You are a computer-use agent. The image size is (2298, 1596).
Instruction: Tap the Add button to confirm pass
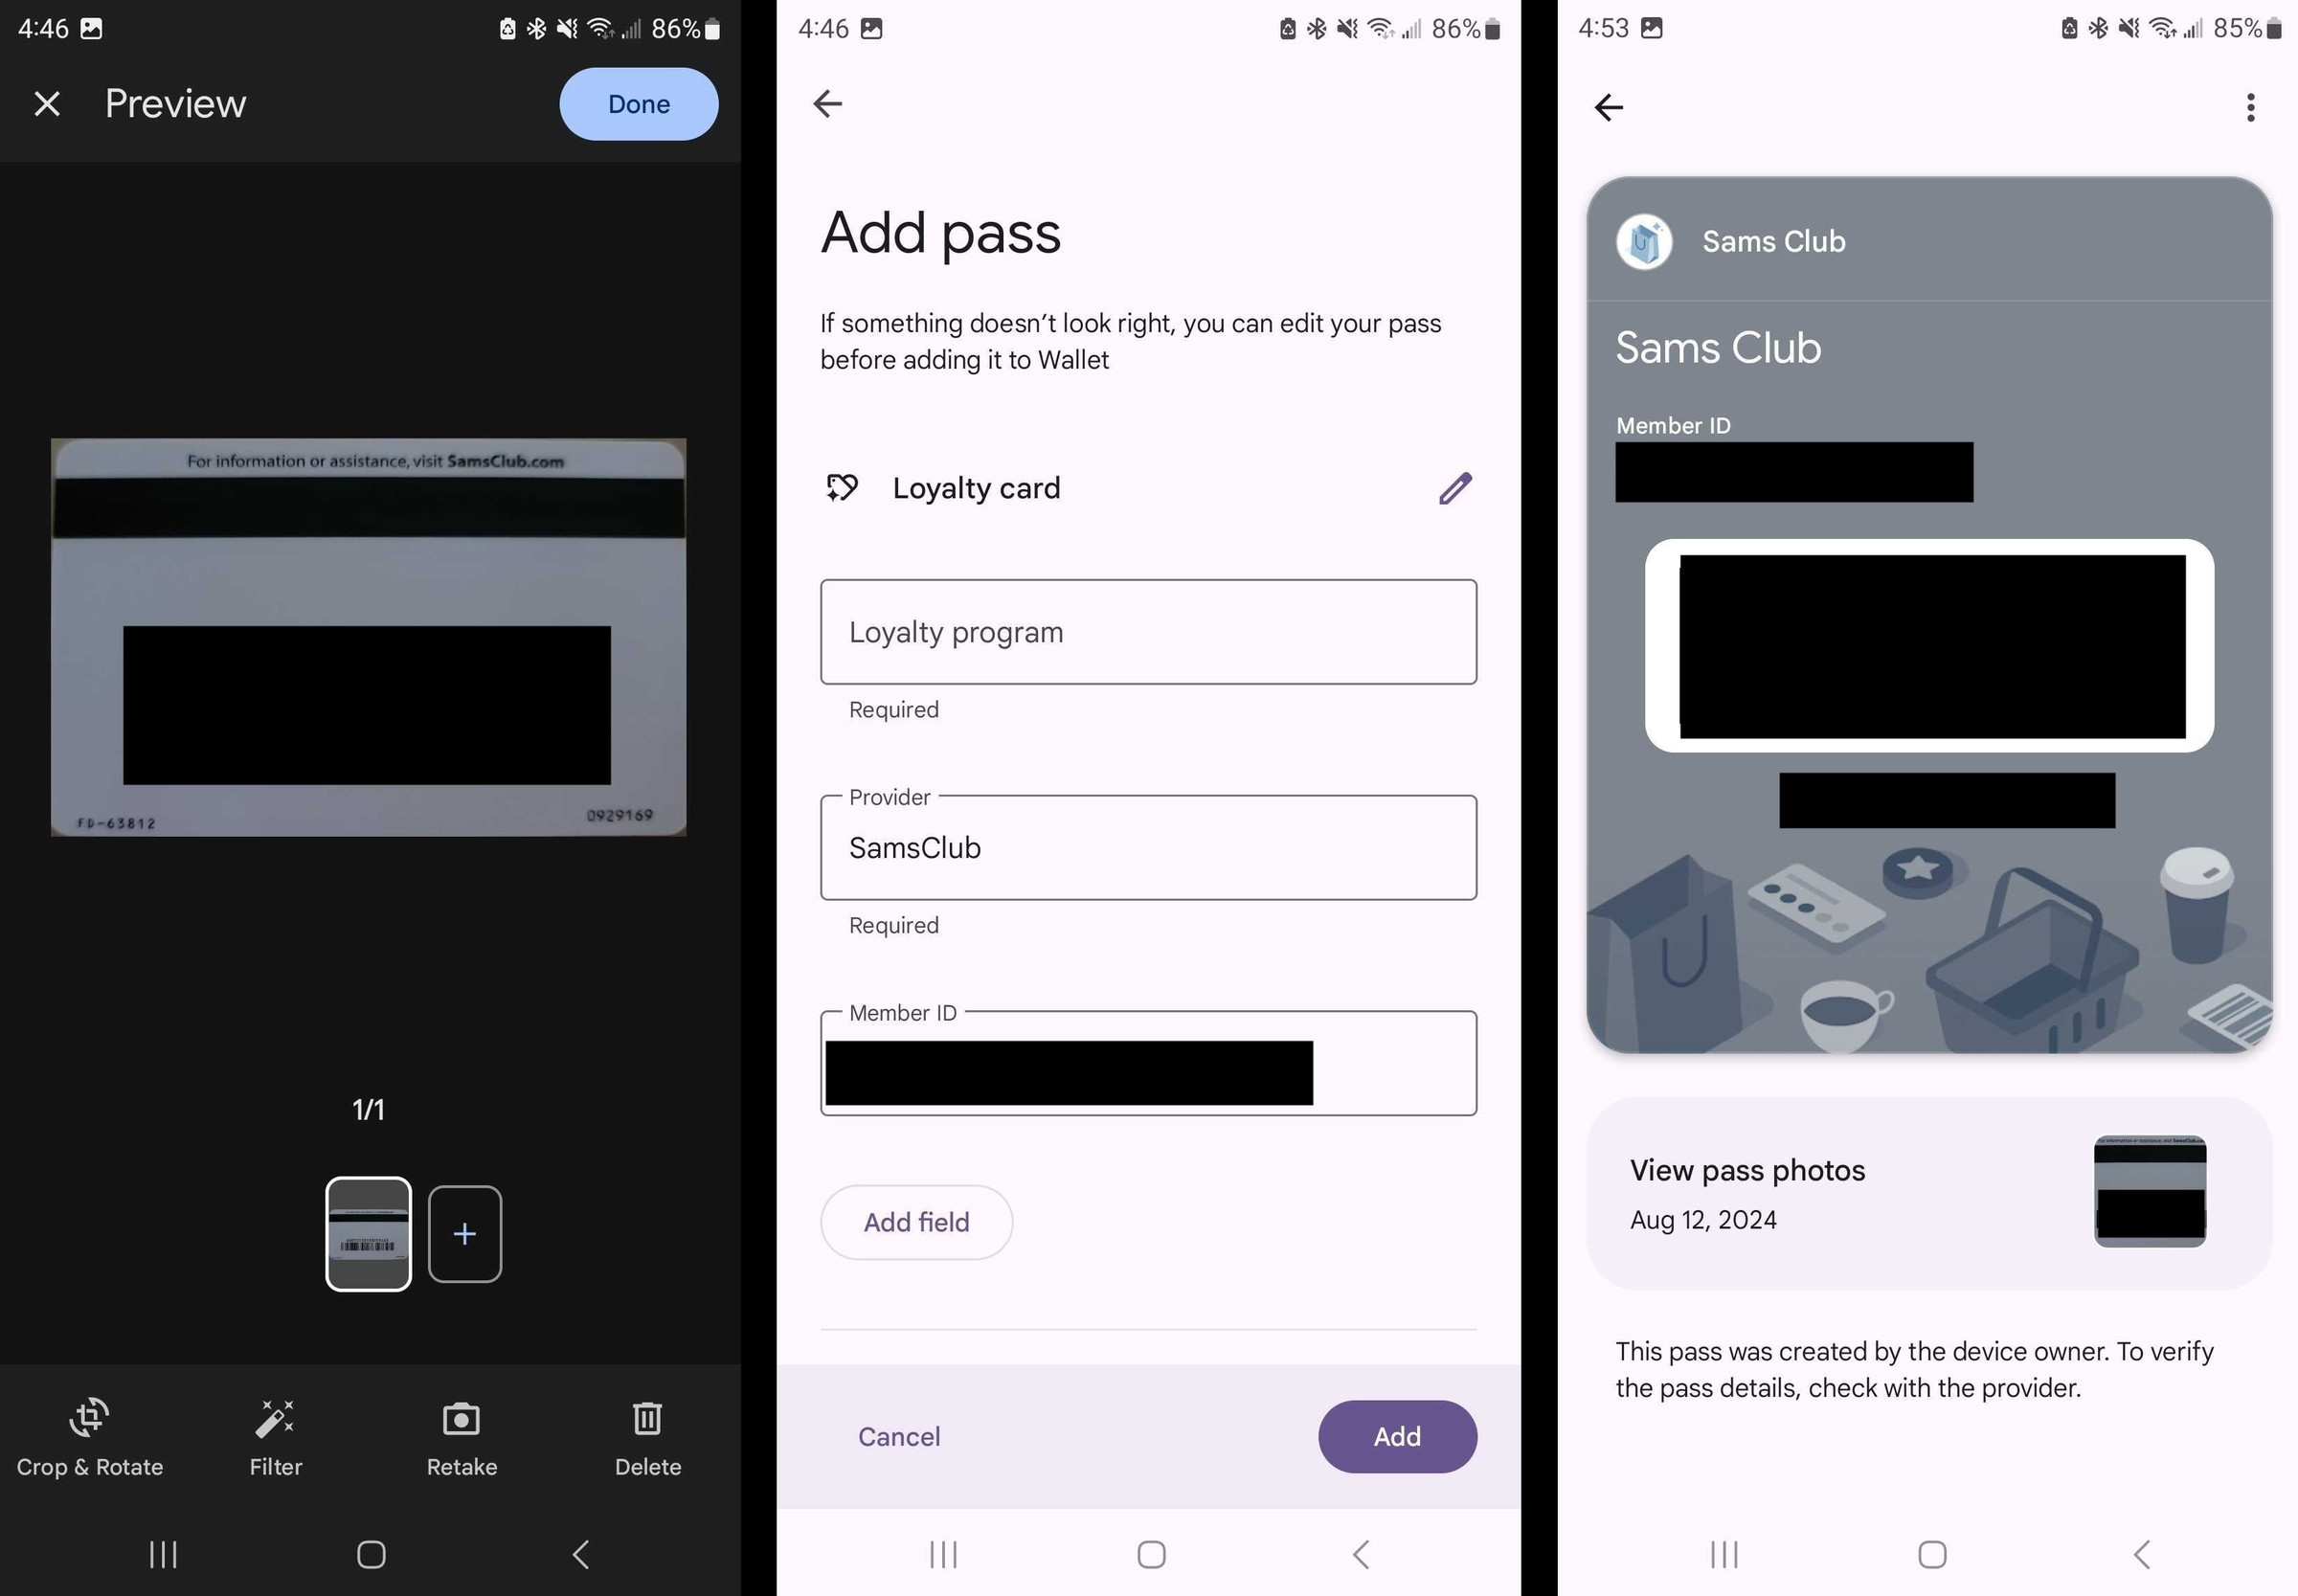[x=1397, y=1435]
